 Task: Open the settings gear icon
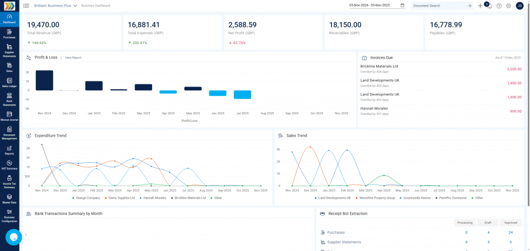509,6
